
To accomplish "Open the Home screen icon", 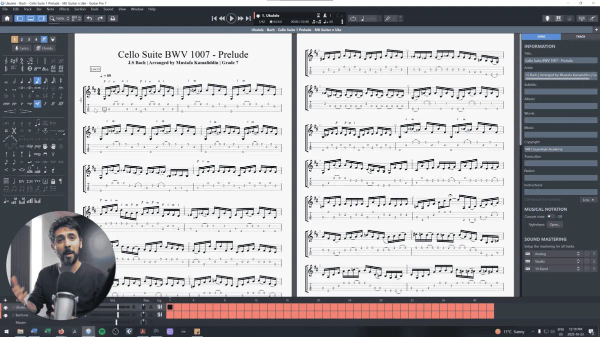I will click(x=7, y=18).
